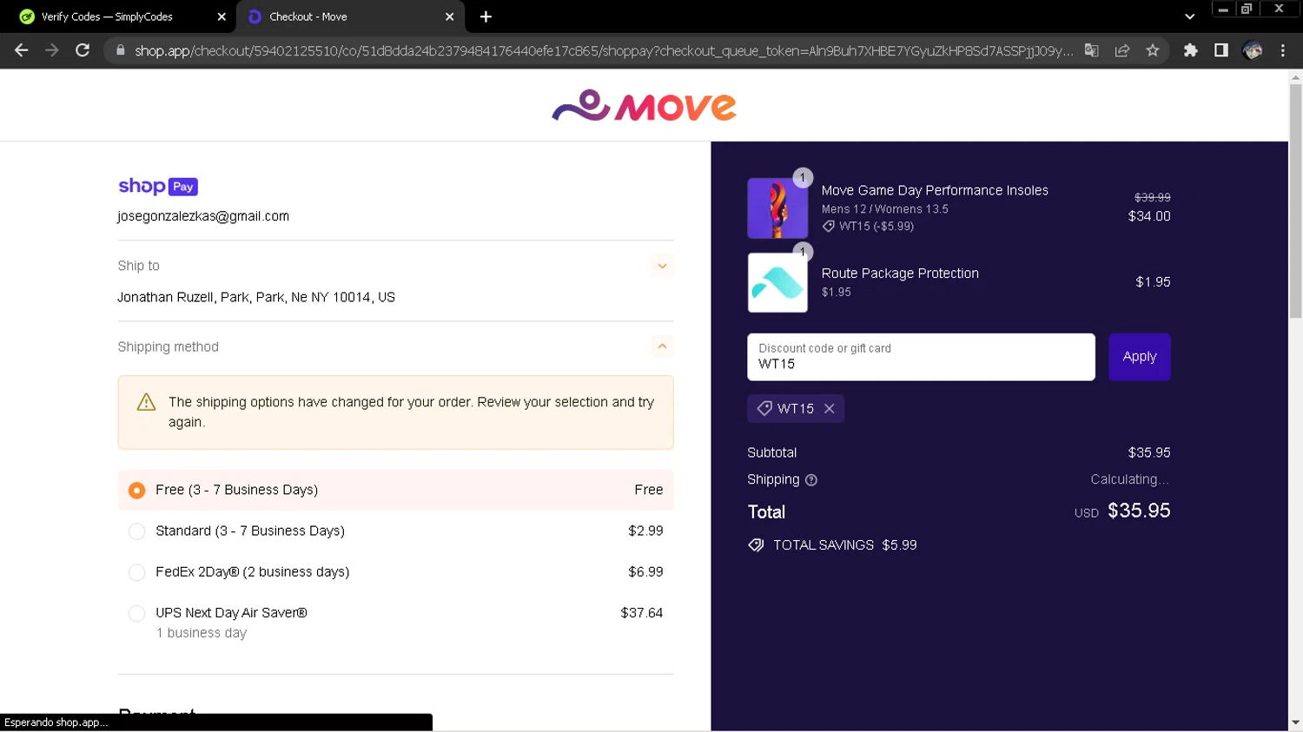Click the shipping help question icon

point(811,480)
